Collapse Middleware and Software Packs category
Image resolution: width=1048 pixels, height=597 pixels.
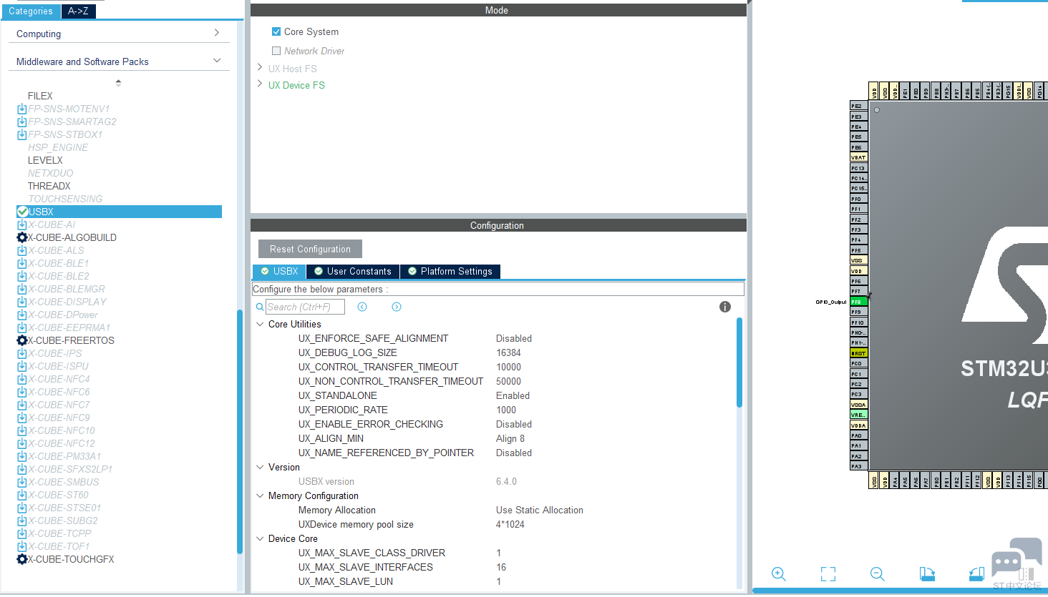click(x=217, y=61)
